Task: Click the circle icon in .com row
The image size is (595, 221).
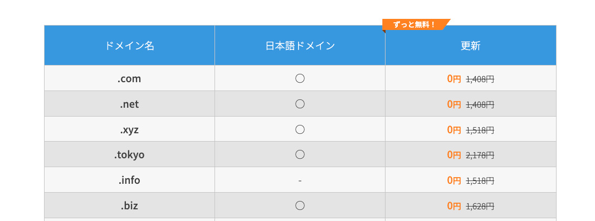Action: tap(300, 78)
